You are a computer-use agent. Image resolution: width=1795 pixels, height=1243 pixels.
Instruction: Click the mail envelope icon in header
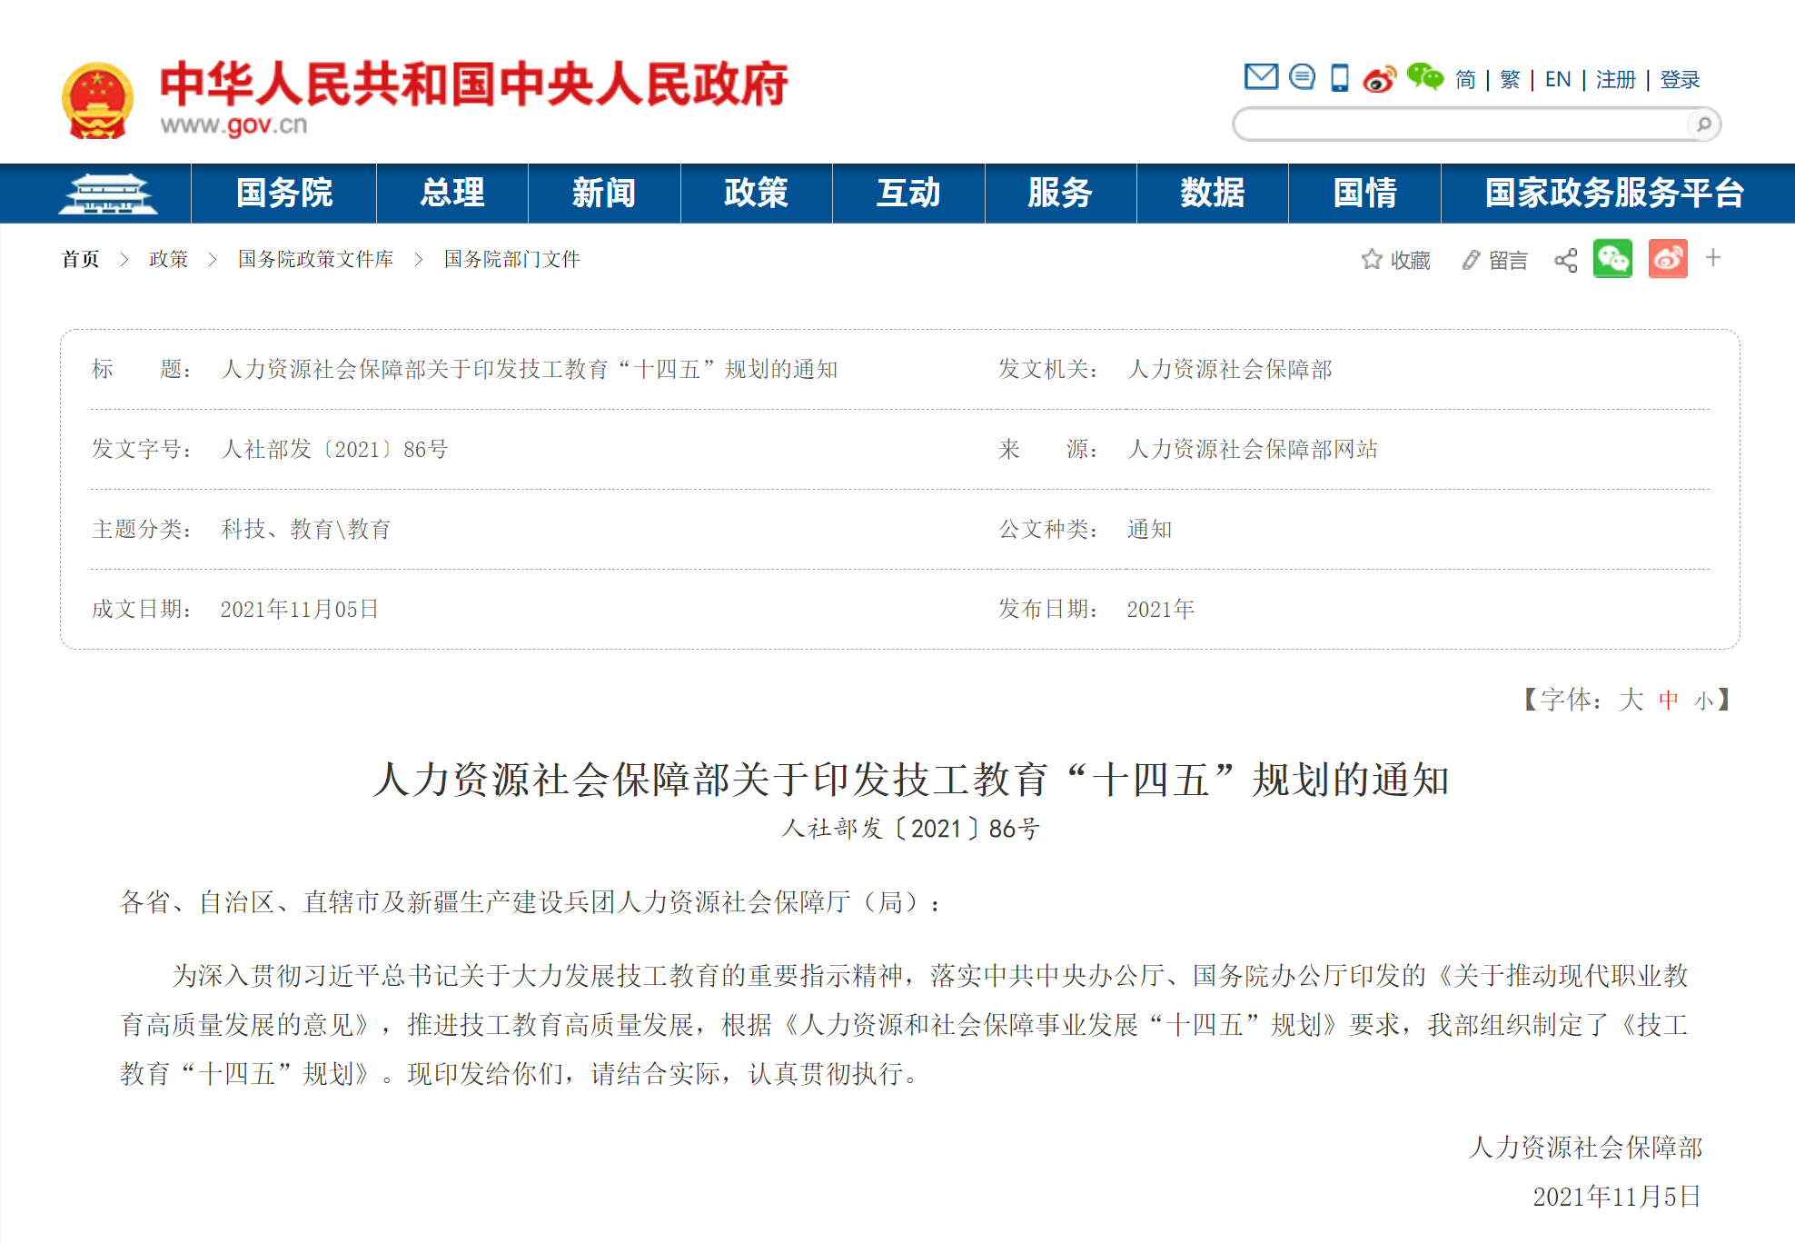coord(1260,77)
